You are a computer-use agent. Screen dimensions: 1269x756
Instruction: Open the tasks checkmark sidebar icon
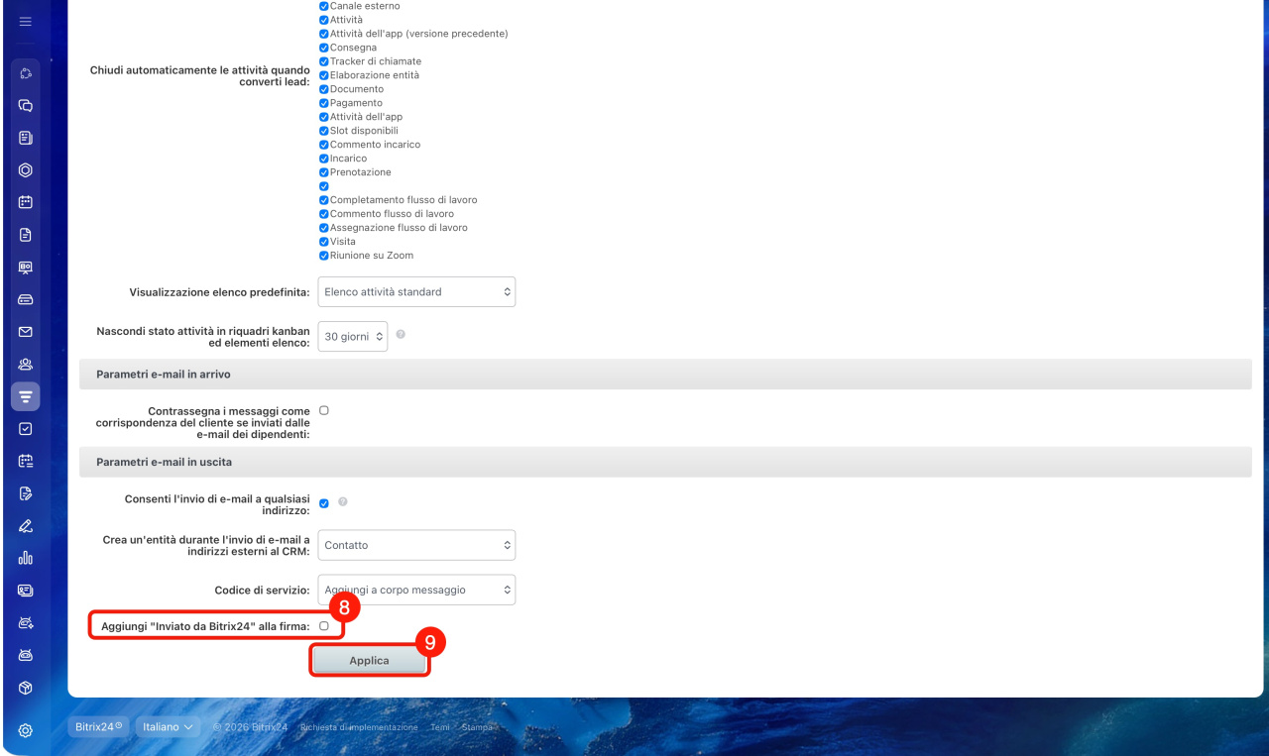pyautogui.click(x=26, y=429)
